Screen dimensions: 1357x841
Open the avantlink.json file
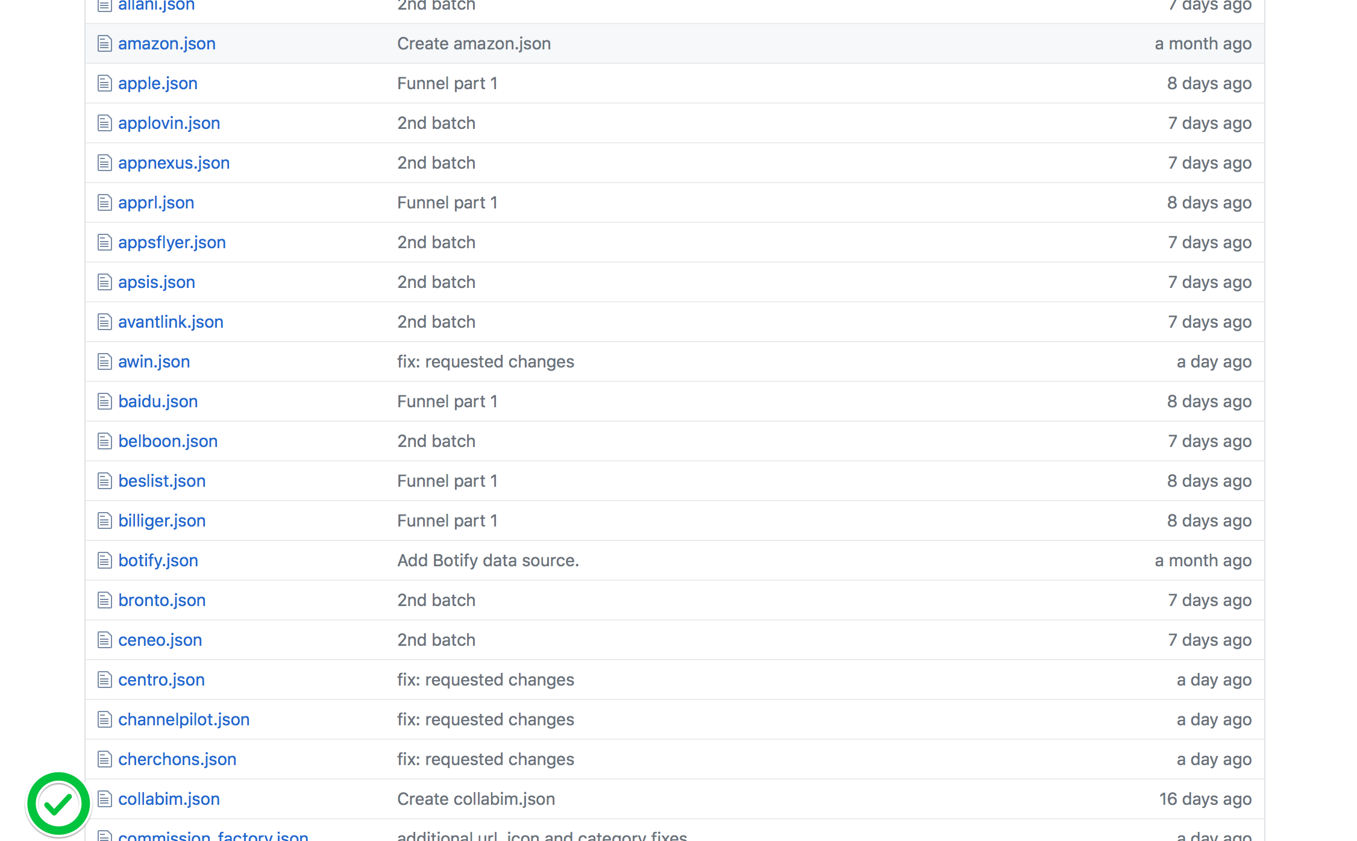pyautogui.click(x=171, y=322)
